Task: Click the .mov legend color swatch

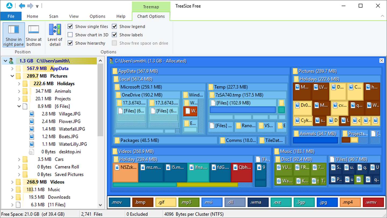Action: (120, 202)
